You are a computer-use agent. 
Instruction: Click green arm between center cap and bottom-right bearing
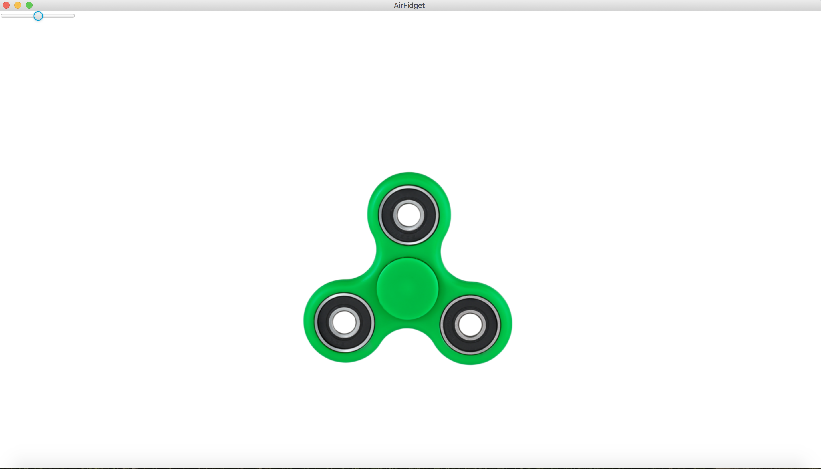(439, 307)
